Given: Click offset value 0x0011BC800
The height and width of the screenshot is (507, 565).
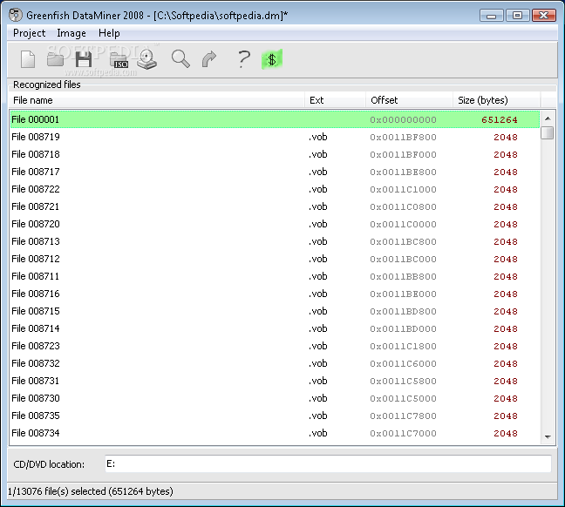Looking at the screenshot, I should [403, 241].
